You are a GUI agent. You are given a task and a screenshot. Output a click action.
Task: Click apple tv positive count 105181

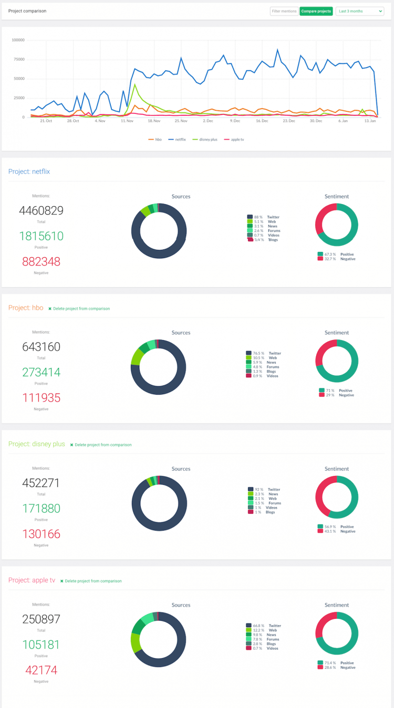41,644
